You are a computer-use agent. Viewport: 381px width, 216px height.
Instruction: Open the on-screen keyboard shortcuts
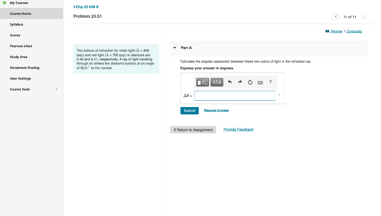[260, 82]
